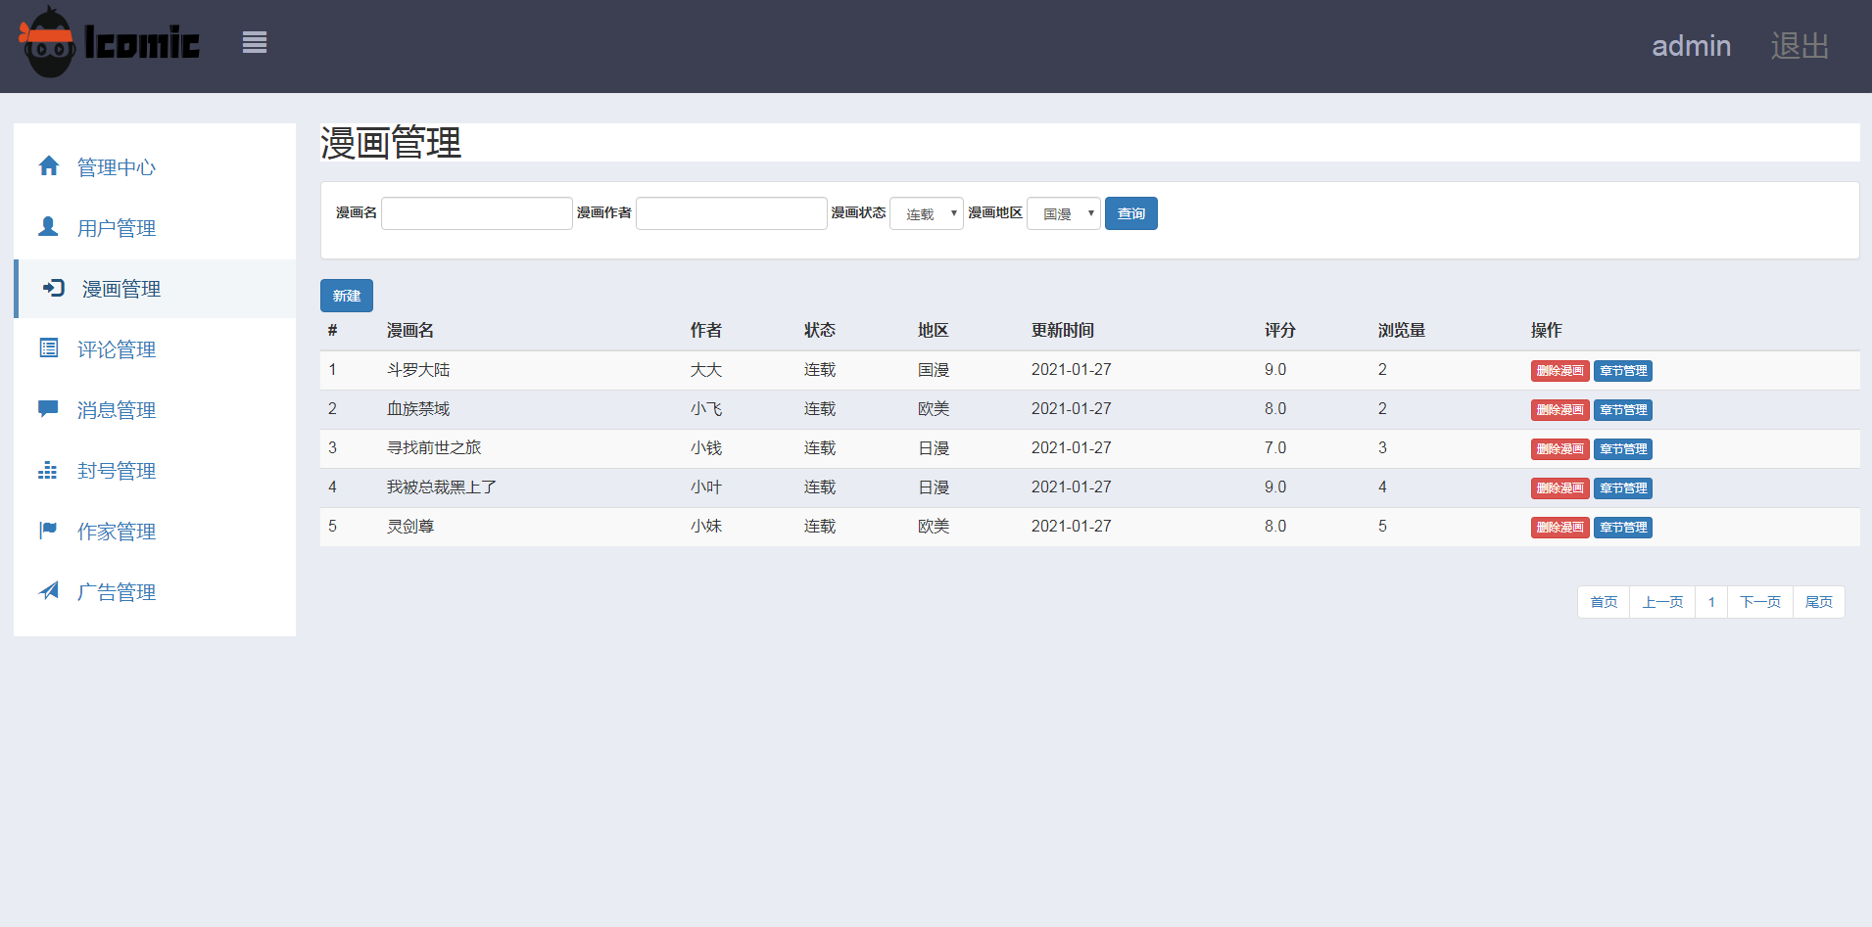Open 章节管理 for 寻找前世之旅
1872x927 pixels.
(1623, 449)
